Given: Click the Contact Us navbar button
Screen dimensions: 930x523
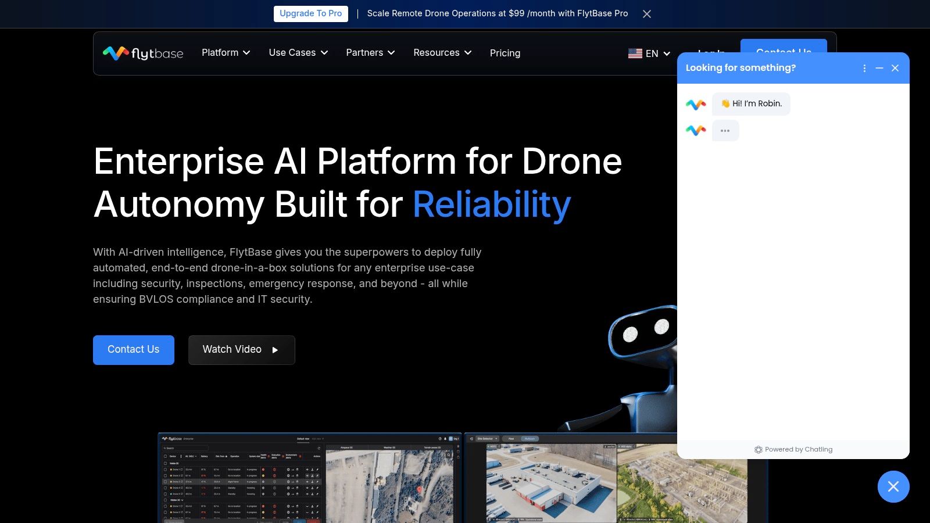Looking at the screenshot, I should 784,46.
